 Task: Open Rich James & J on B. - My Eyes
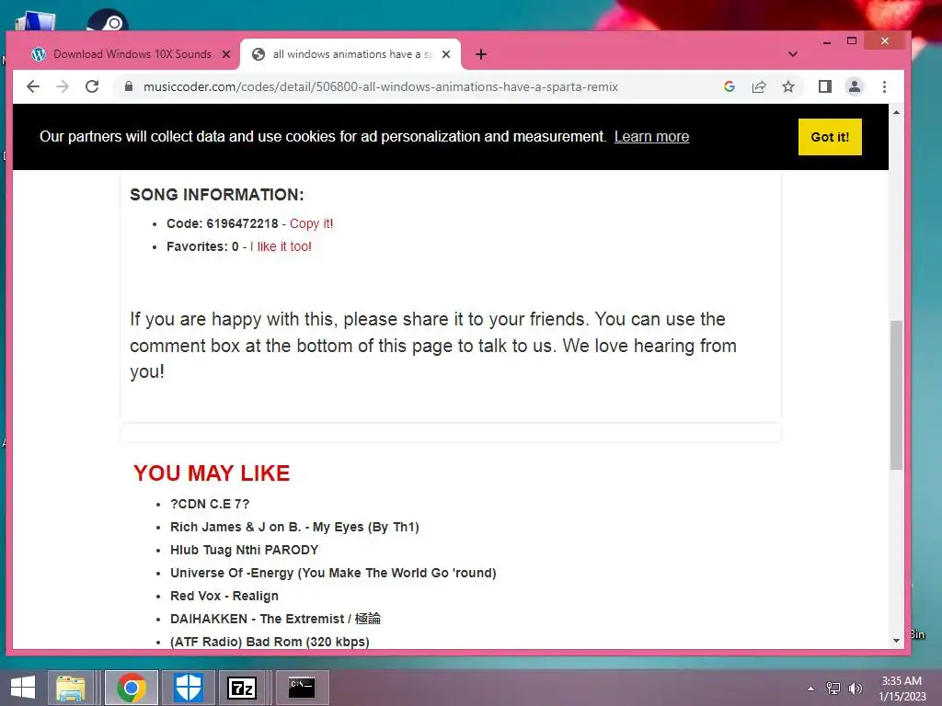pyautogui.click(x=294, y=527)
